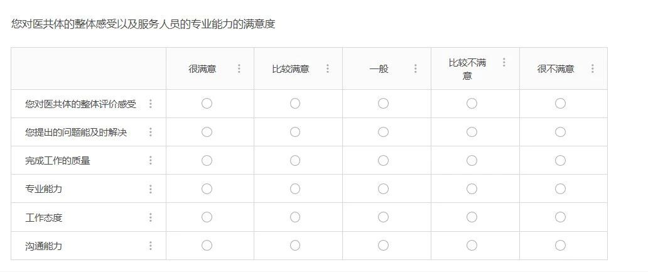Open row options for 工作态度

[x=151, y=217]
